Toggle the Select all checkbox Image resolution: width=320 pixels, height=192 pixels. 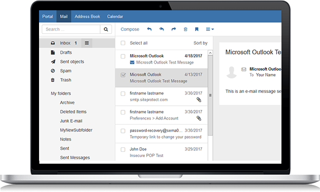click(123, 43)
